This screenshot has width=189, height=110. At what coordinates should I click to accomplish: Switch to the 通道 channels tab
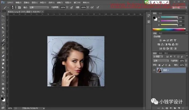(x=160, y=53)
